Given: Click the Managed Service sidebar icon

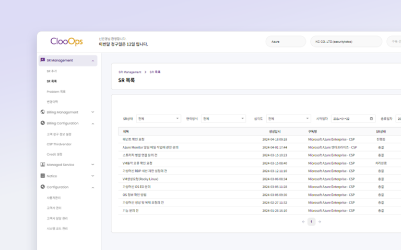Looking at the screenshot, I should tap(42, 165).
